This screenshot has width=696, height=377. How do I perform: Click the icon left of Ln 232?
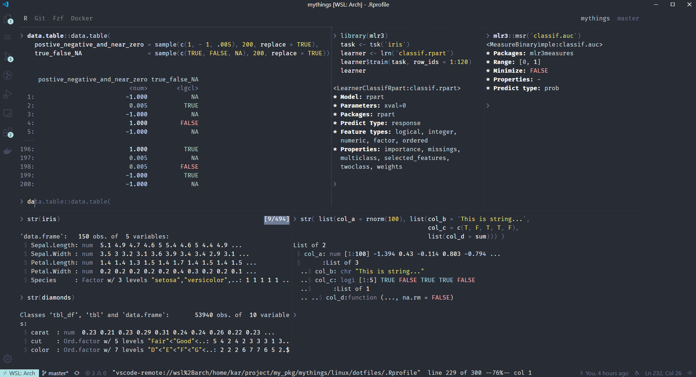(x=637, y=373)
